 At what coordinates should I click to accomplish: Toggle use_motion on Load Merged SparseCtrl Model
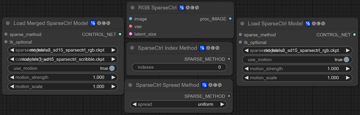112,68
